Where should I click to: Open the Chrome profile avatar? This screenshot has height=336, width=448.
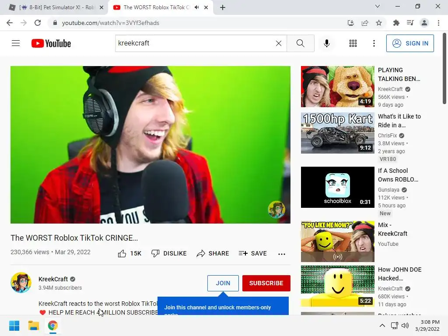point(424,23)
